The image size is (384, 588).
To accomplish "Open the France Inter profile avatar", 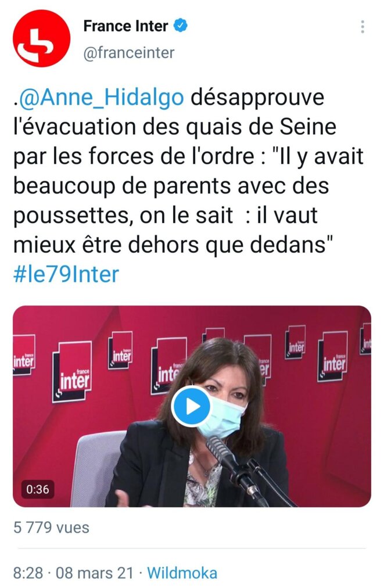I will point(42,38).
